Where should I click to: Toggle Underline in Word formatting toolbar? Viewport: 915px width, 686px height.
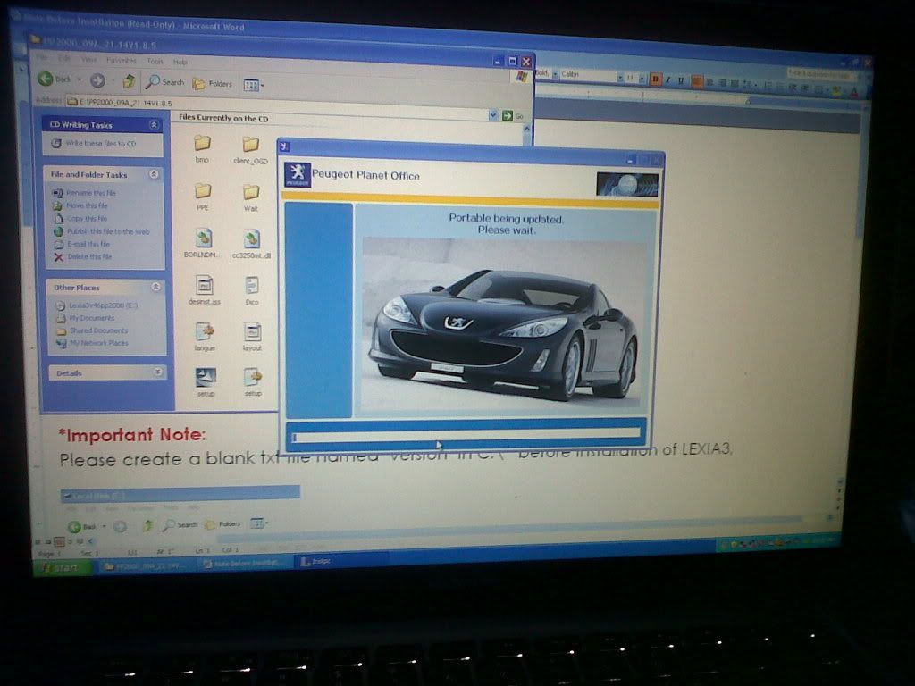680,79
